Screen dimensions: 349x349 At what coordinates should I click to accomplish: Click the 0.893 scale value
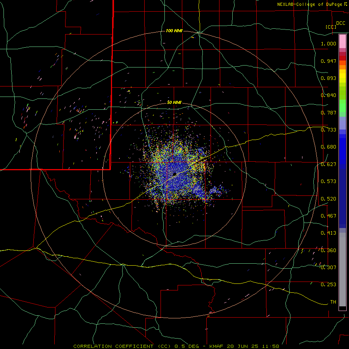328,78
